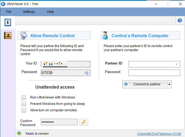The image size is (185, 137).
Task: Click the Ready to connect status text
Action: tap(37, 134)
